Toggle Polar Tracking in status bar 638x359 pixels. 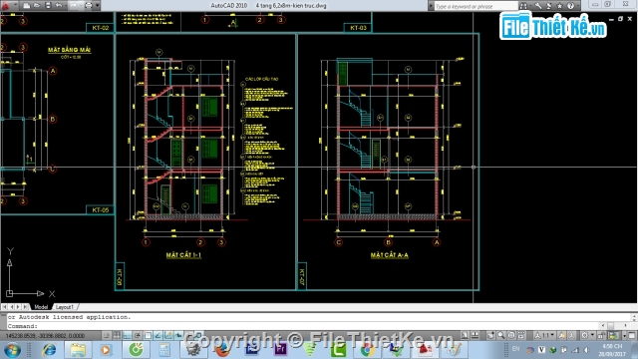(x=138, y=336)
